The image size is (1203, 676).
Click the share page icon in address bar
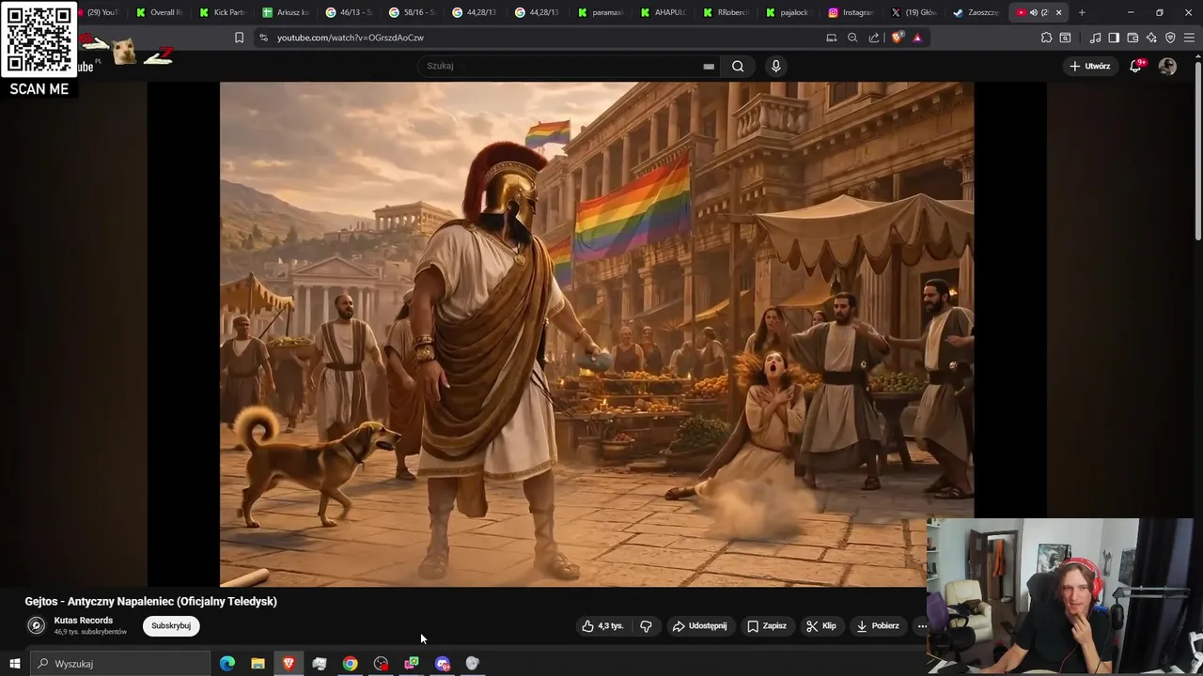point(874,38)
